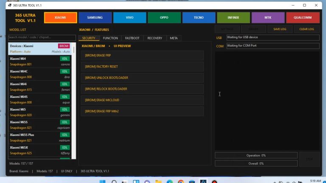Focus the model search field
The height and width of the screenshot is (183, 326).
tap(42, 37)
